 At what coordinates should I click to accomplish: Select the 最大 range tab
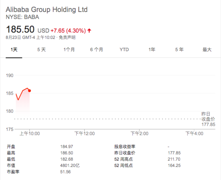(x=207, y=50)
